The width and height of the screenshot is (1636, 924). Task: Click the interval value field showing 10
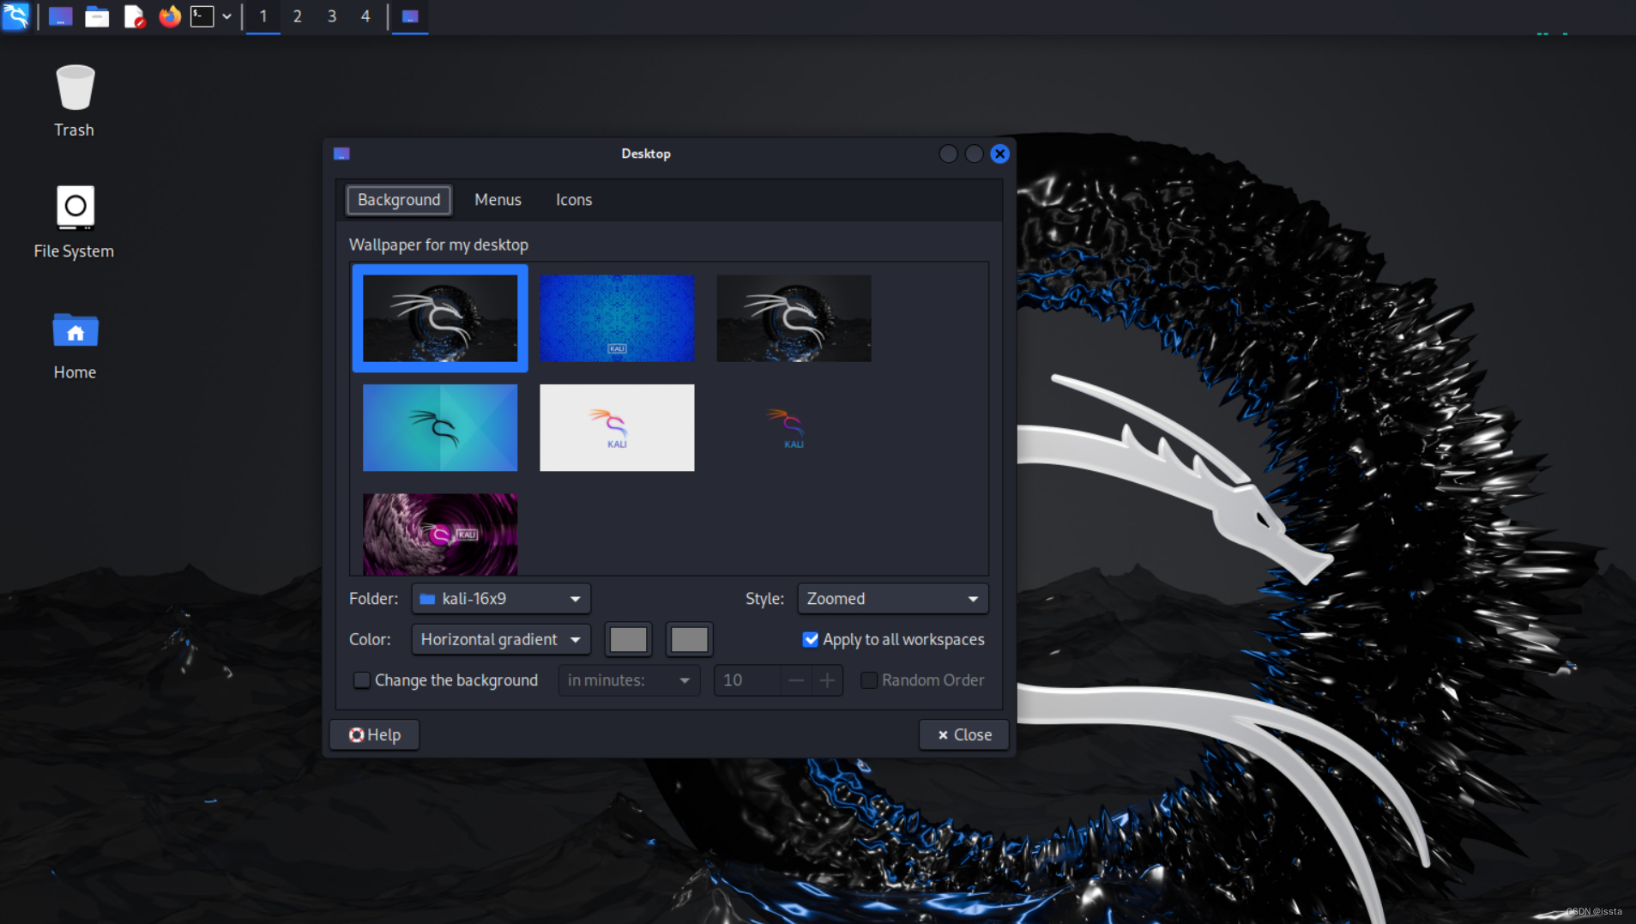(747, 680)
